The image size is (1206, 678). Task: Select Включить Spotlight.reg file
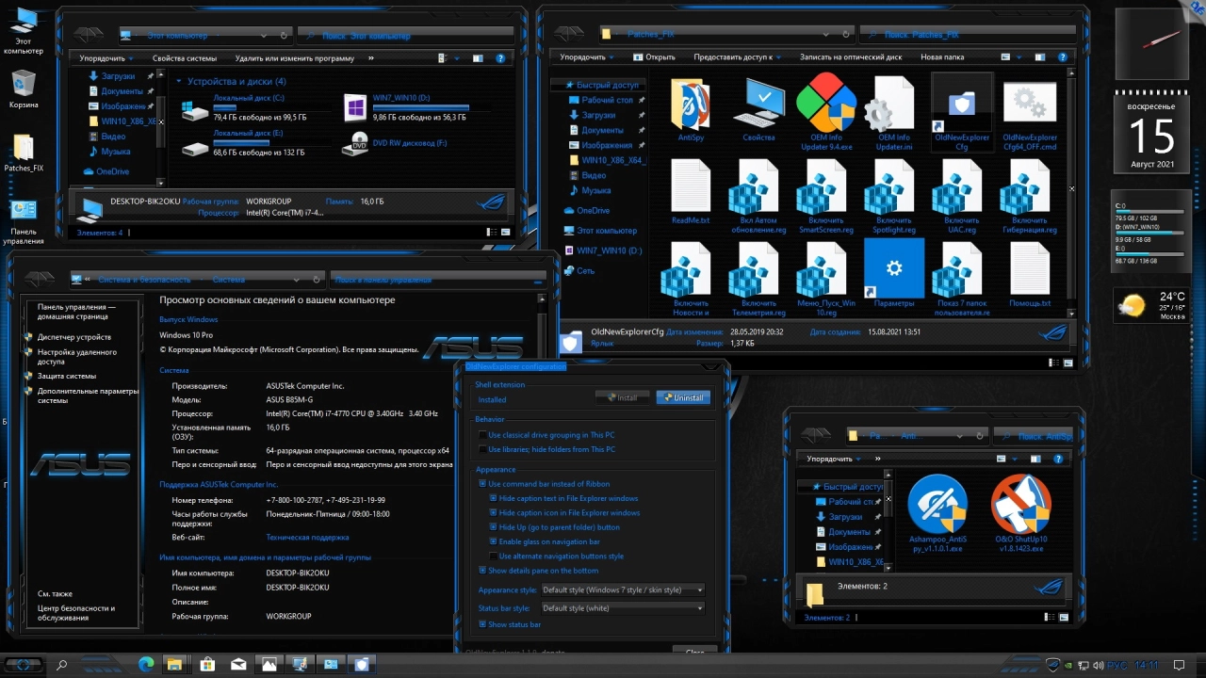(893, 196)
